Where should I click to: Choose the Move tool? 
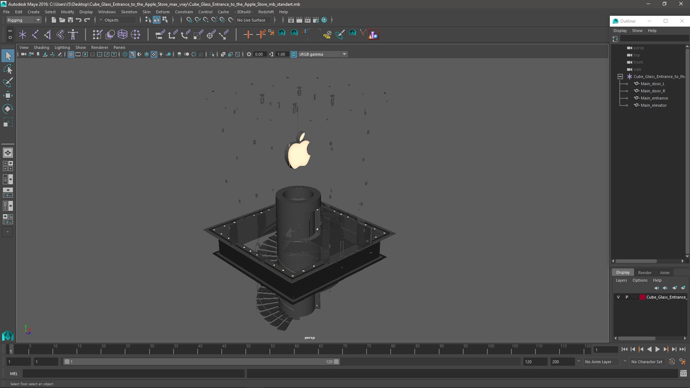(x=8, y=96)
